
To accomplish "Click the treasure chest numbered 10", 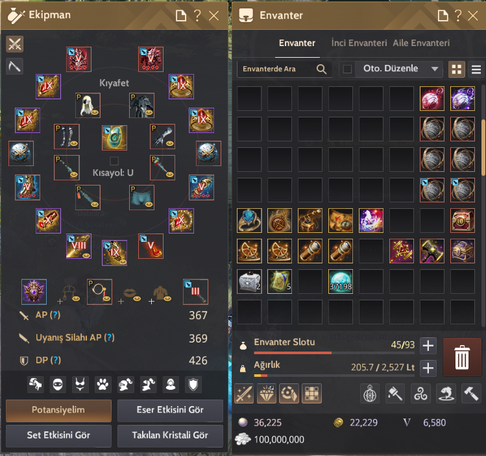I will [x=463, y=221].
